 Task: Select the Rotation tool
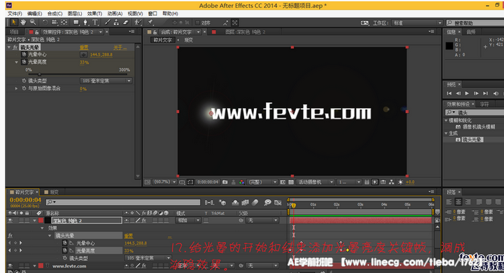point(45,22)
